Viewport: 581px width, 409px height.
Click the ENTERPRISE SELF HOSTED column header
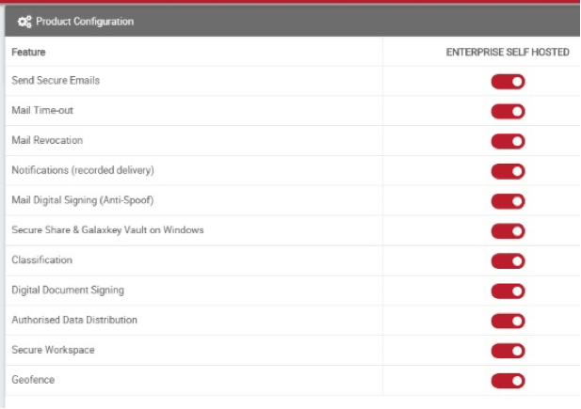point(508,53)
